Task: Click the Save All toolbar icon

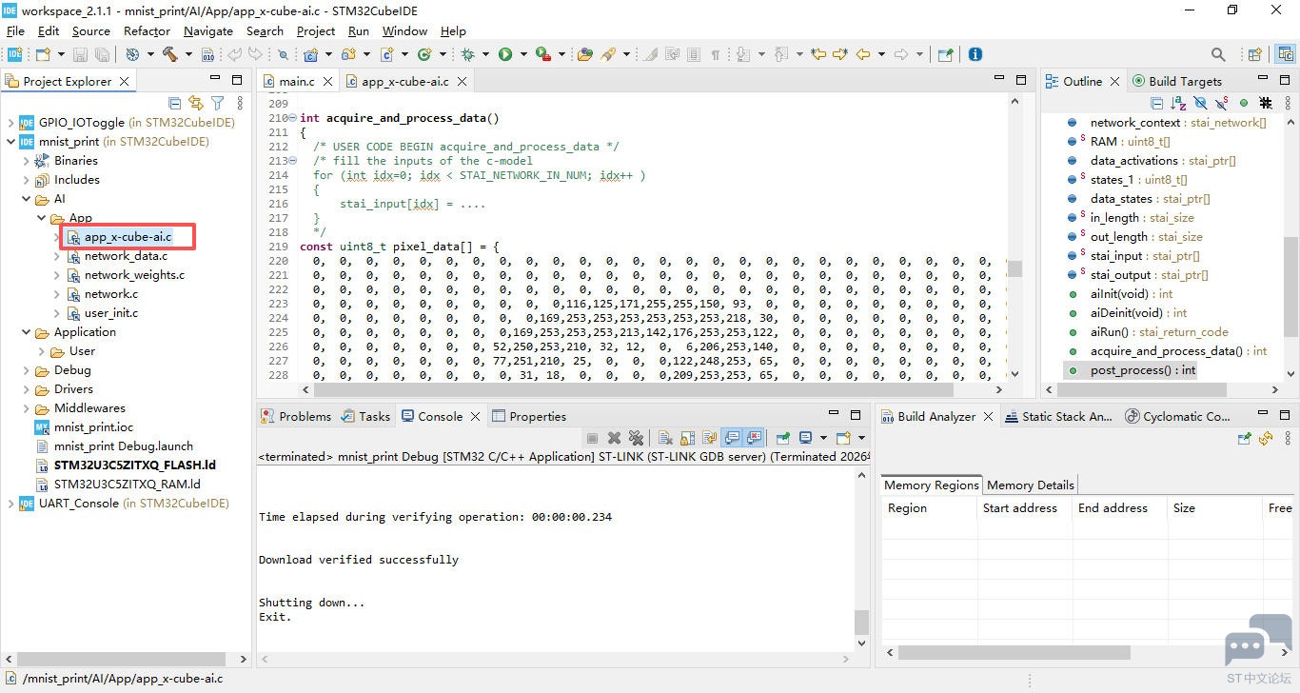Action: 102,54
